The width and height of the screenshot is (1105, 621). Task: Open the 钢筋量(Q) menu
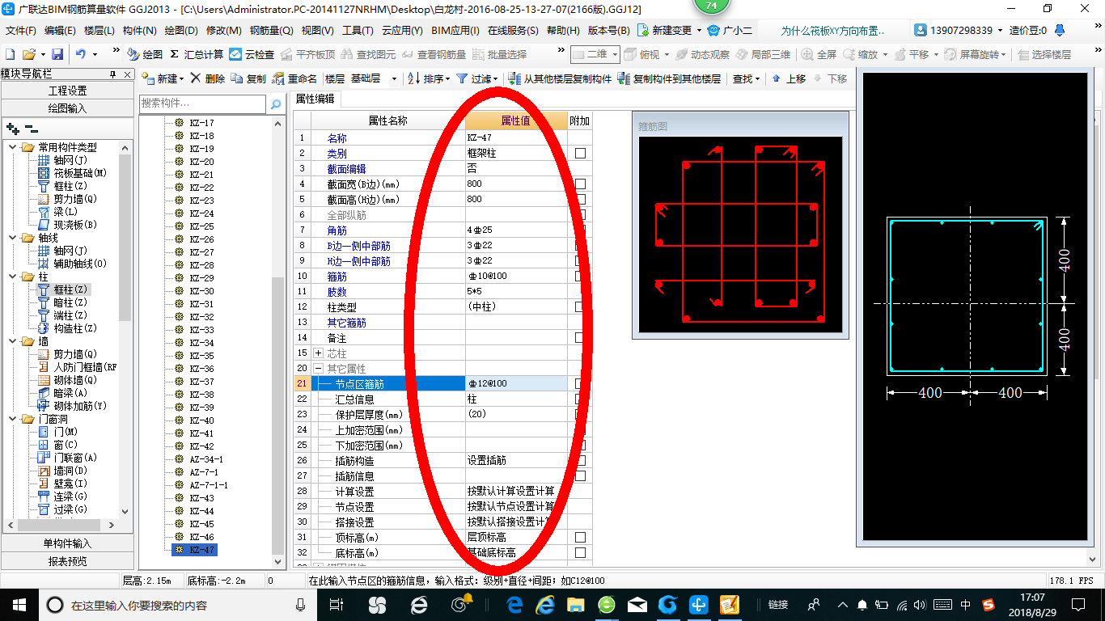271,31
